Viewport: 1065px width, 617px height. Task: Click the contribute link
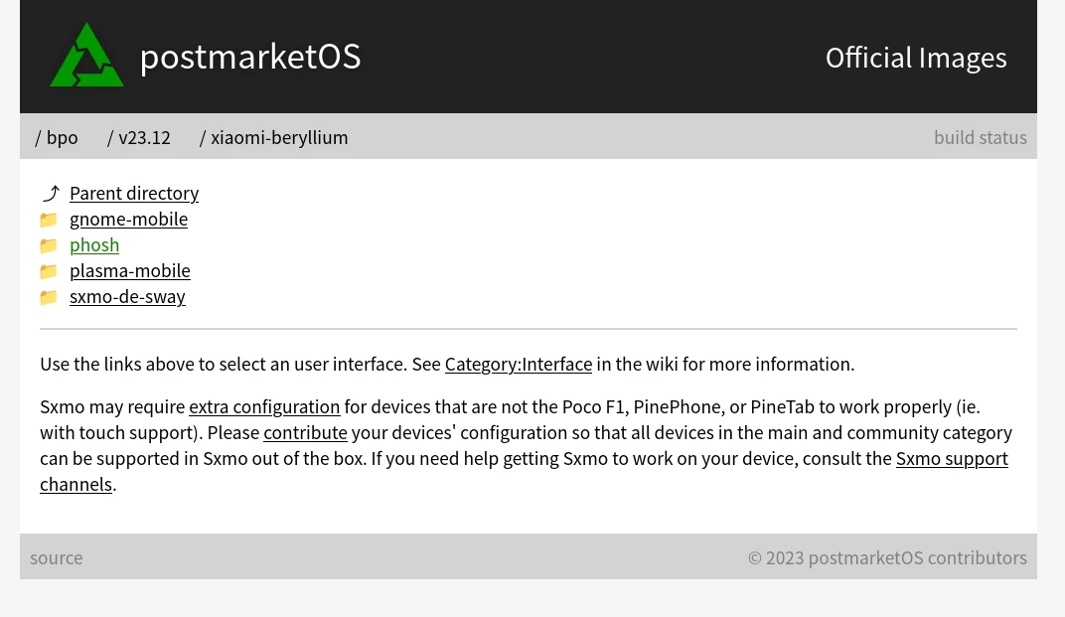click(305, 433)
